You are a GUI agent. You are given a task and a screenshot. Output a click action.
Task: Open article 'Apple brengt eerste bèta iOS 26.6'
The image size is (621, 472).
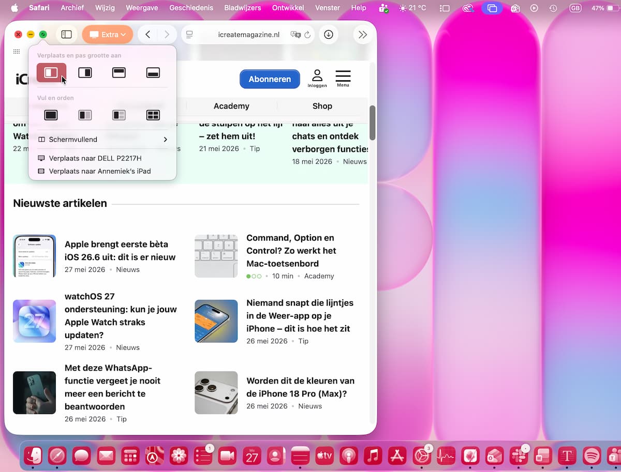pyautogui.click(x=120, y=251)
